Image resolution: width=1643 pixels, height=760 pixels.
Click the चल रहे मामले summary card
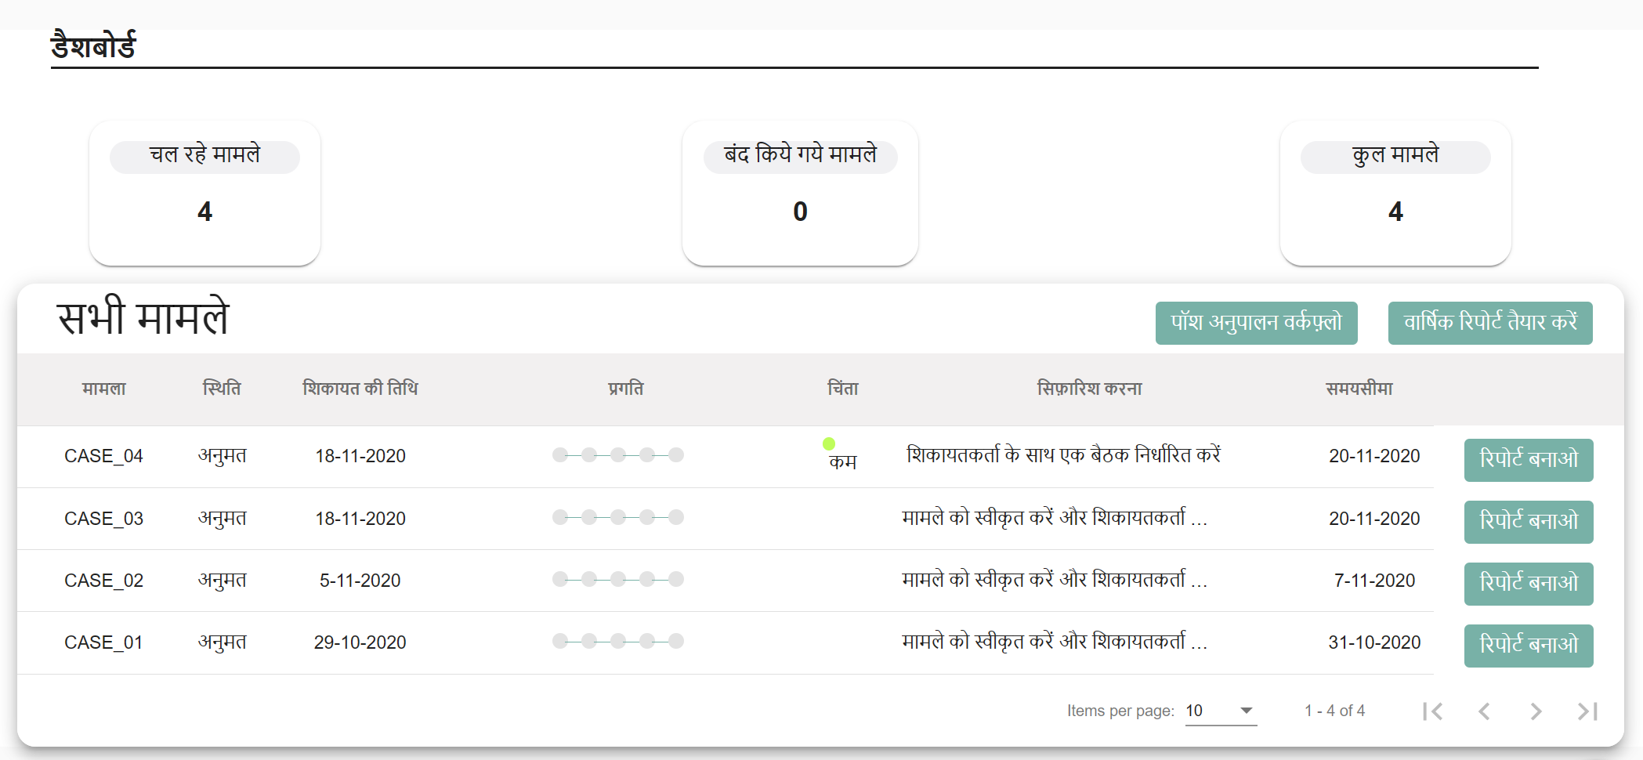click(204, 194)
